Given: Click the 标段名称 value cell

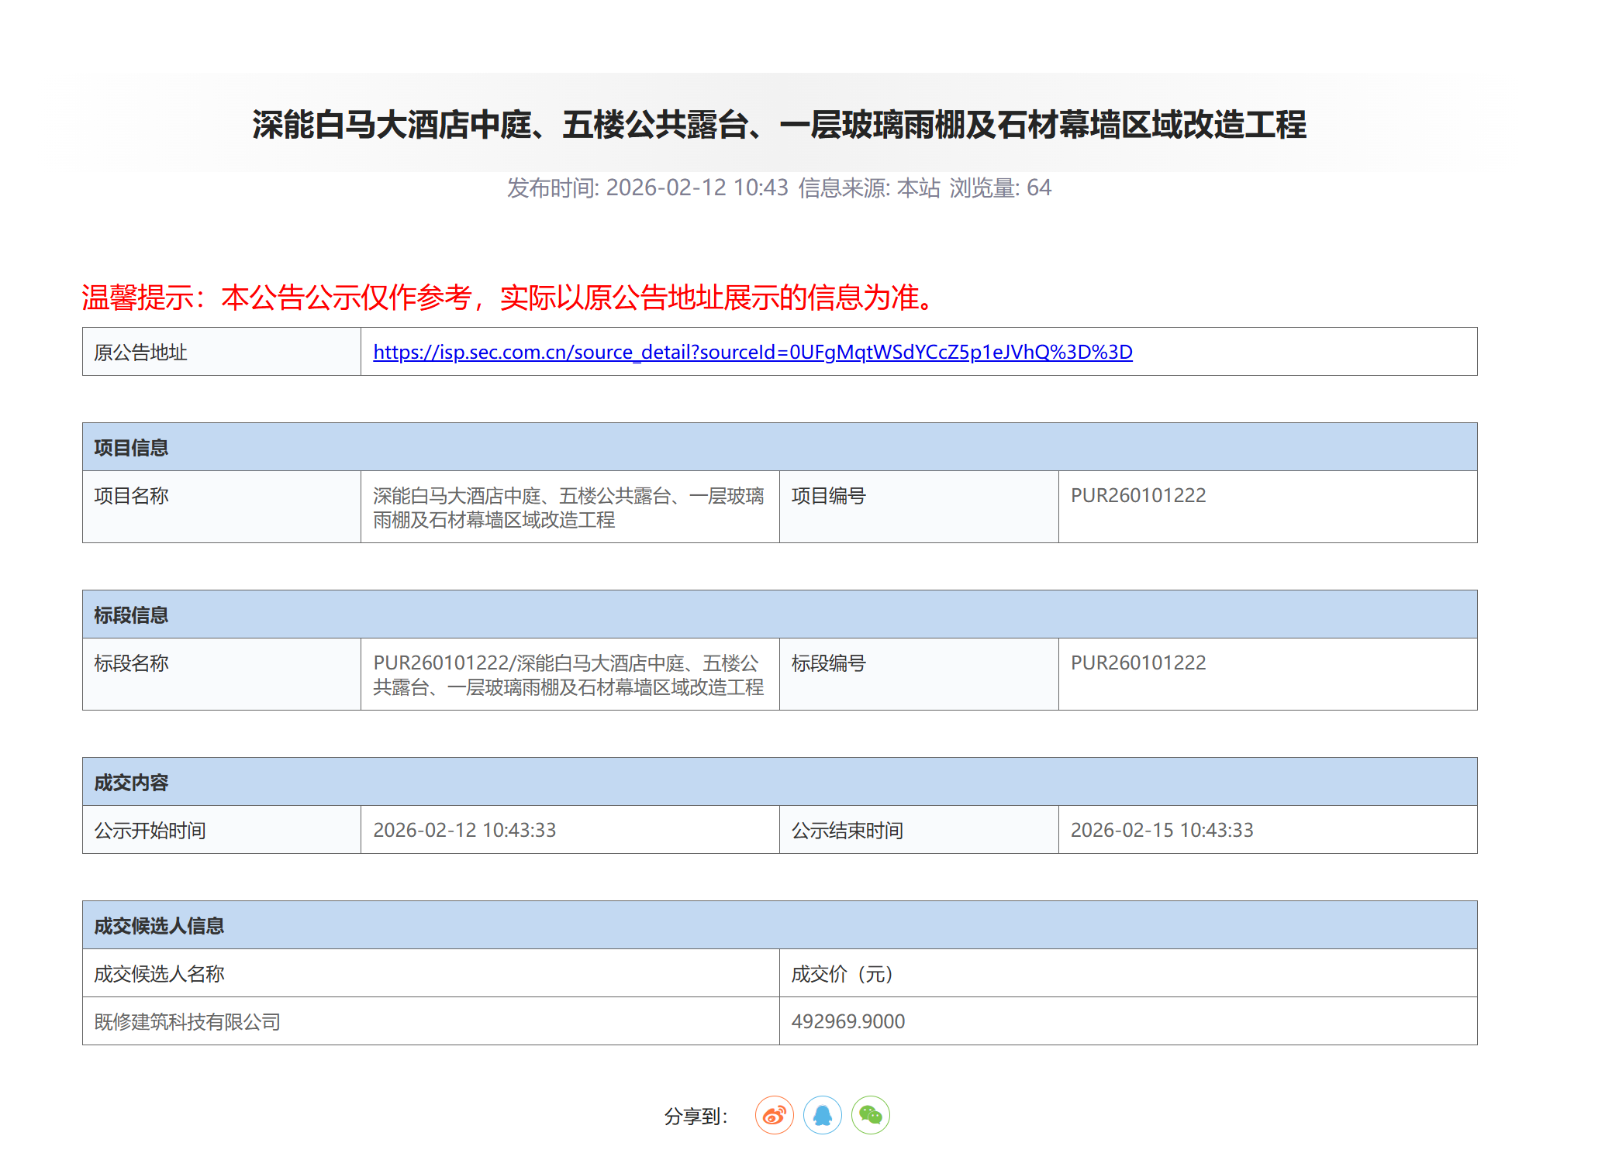Looking at the screenshot, I should pos(568,675).
